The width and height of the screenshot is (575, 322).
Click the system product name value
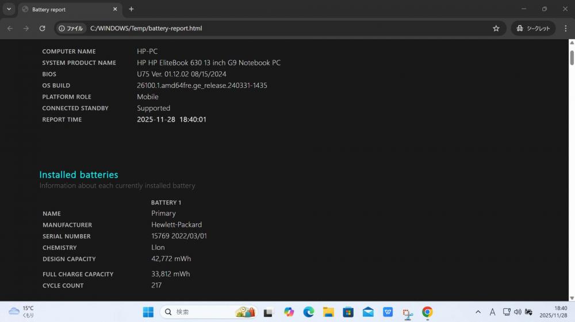pyautogui.click(x=209, y=63)
